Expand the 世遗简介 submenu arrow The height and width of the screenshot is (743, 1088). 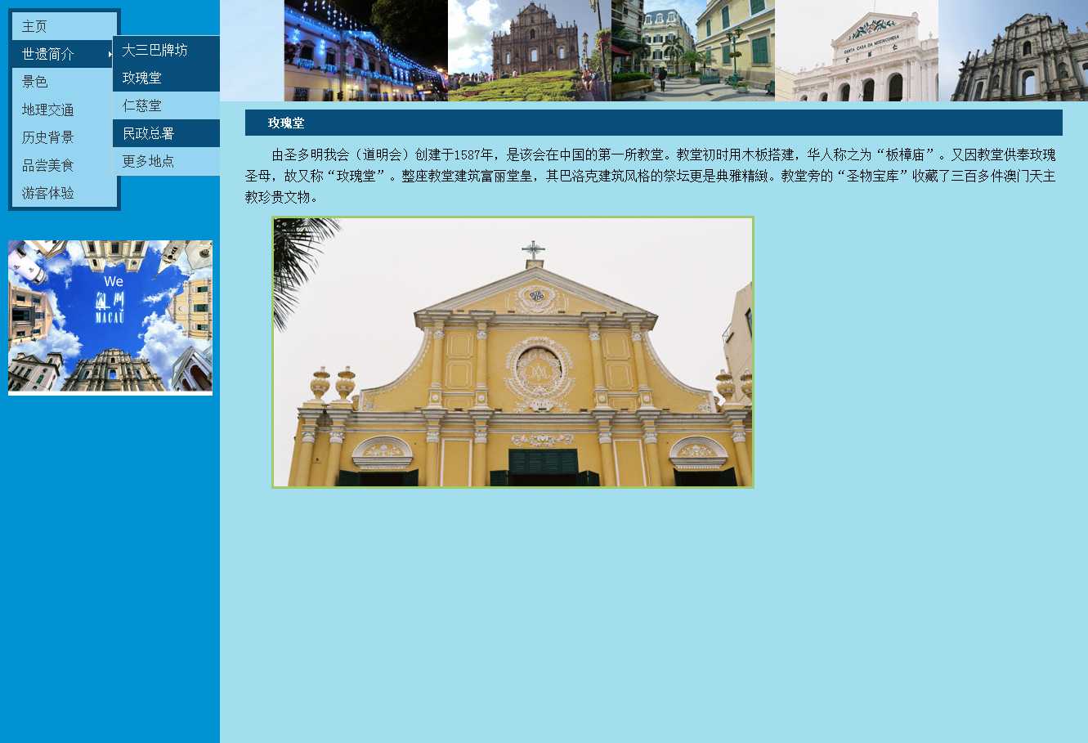tap(110, 54)
